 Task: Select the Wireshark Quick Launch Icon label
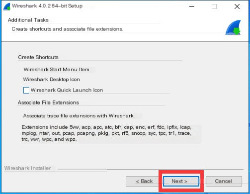(x=67, y=90)
